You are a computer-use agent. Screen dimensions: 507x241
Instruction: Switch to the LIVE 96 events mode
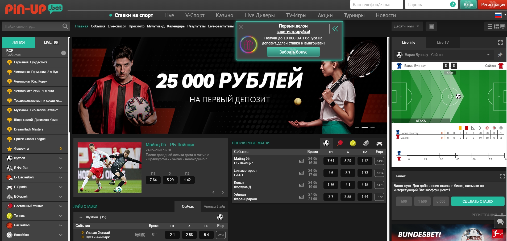coord(51,42)
